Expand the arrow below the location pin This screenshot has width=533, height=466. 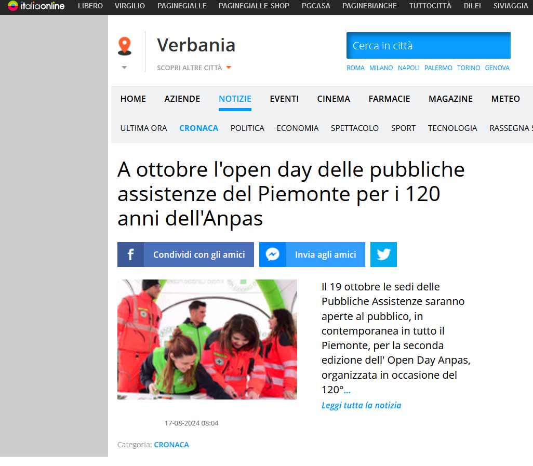(124, 68)
